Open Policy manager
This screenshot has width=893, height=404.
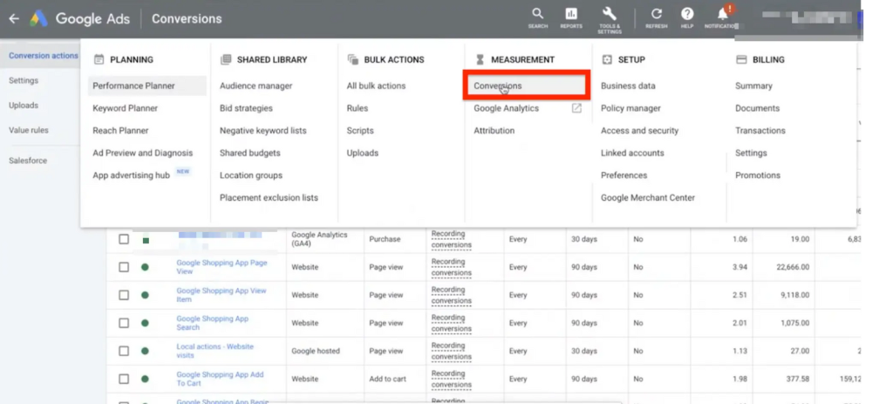(631, 107)
